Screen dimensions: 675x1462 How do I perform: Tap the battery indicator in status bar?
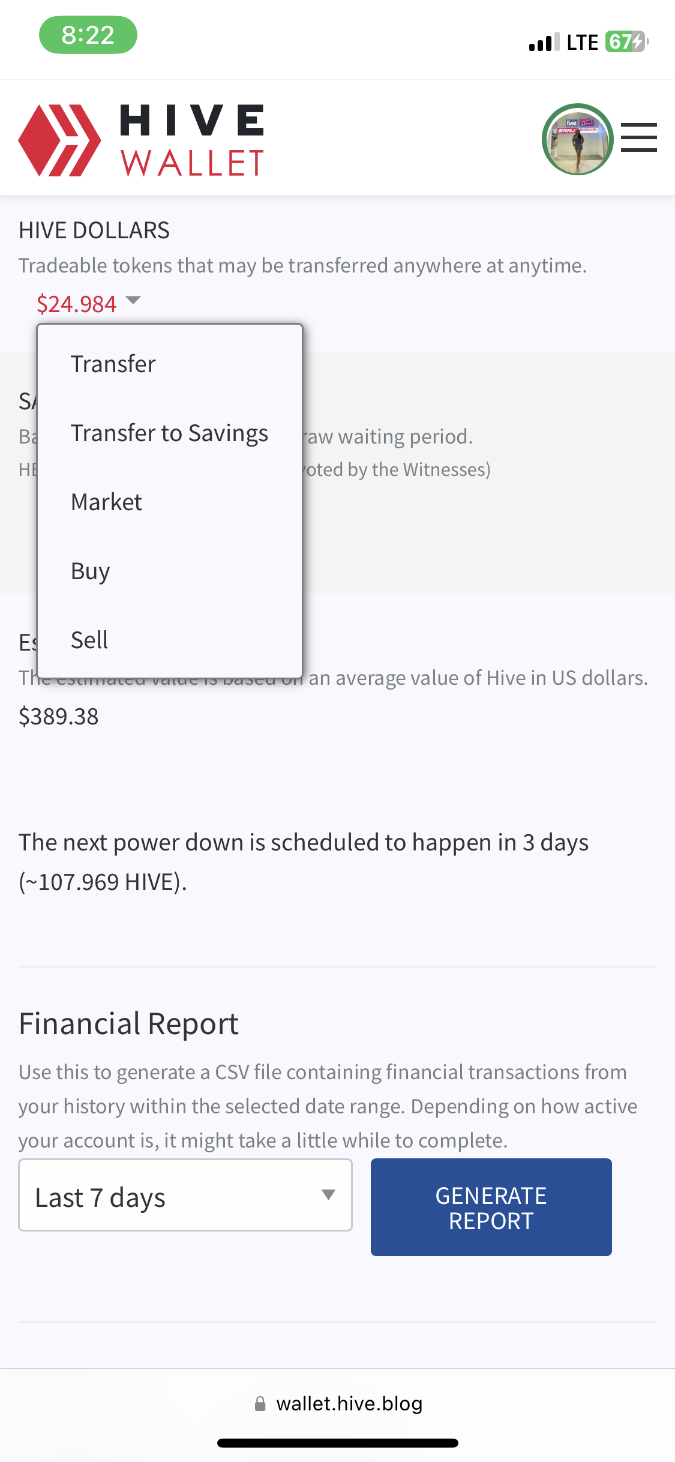pyautogui.click(x=627, y=42)
